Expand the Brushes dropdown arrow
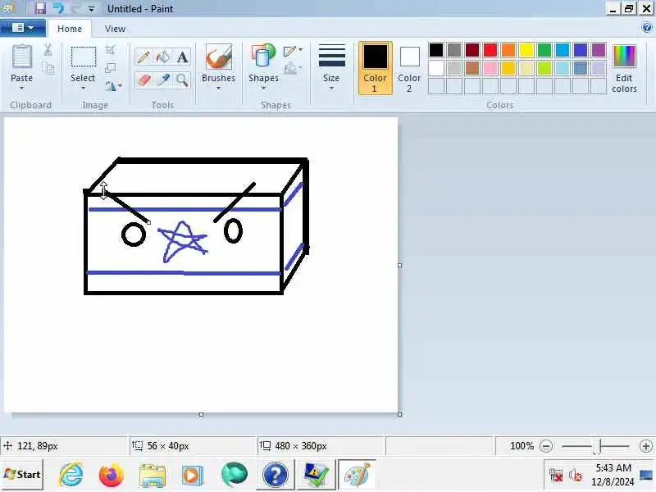Image resolution: width=656 pixels, height=492 pixels. click(x=218, y=89)
